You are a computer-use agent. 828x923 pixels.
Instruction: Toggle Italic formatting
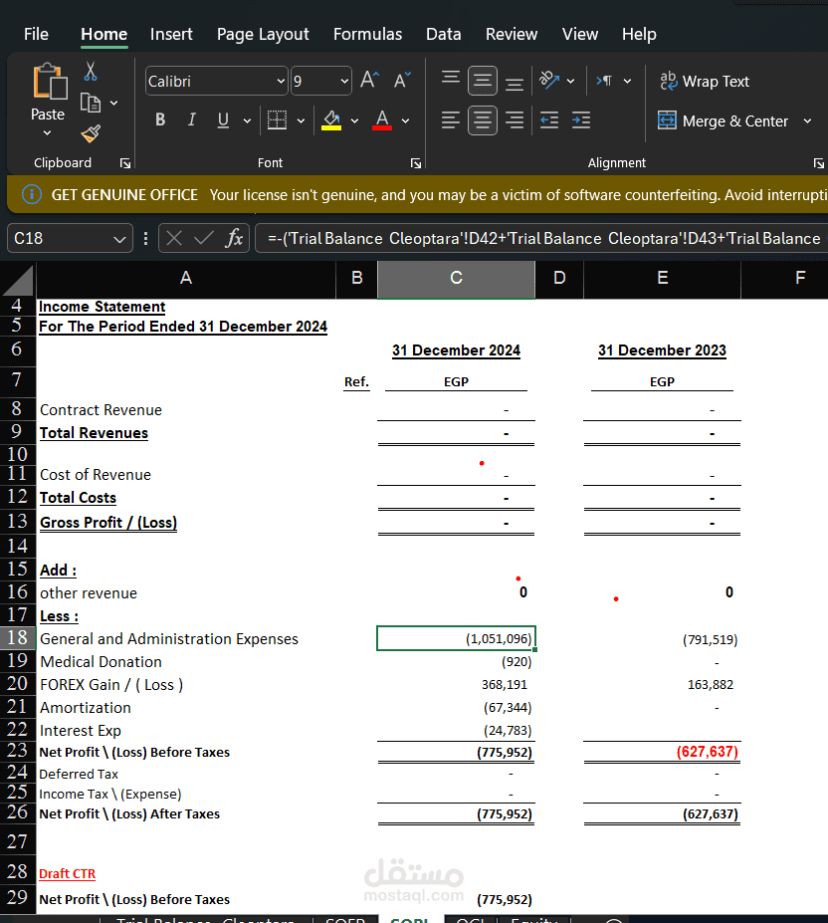tap(192, 120)
